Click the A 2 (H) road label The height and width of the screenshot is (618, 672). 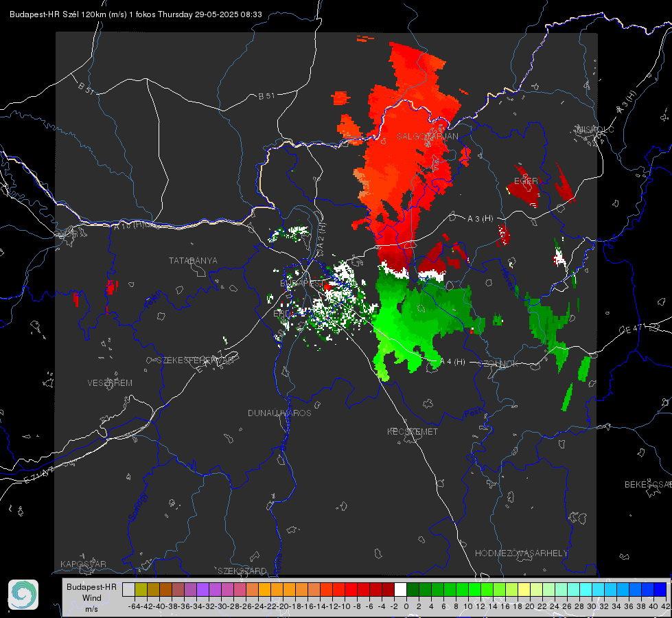321,238
